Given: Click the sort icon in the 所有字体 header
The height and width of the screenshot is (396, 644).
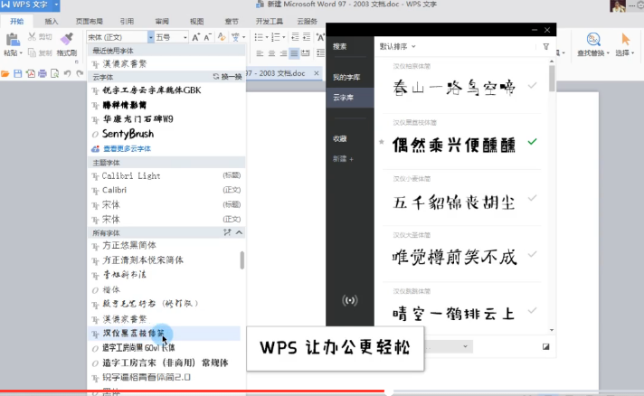Looking at the screenshot, I should (x=227, y=232).
